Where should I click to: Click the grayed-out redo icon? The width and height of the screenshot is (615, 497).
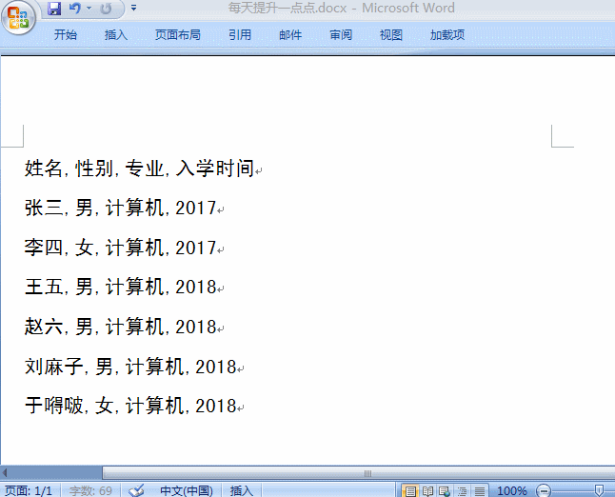pos(107,9)
